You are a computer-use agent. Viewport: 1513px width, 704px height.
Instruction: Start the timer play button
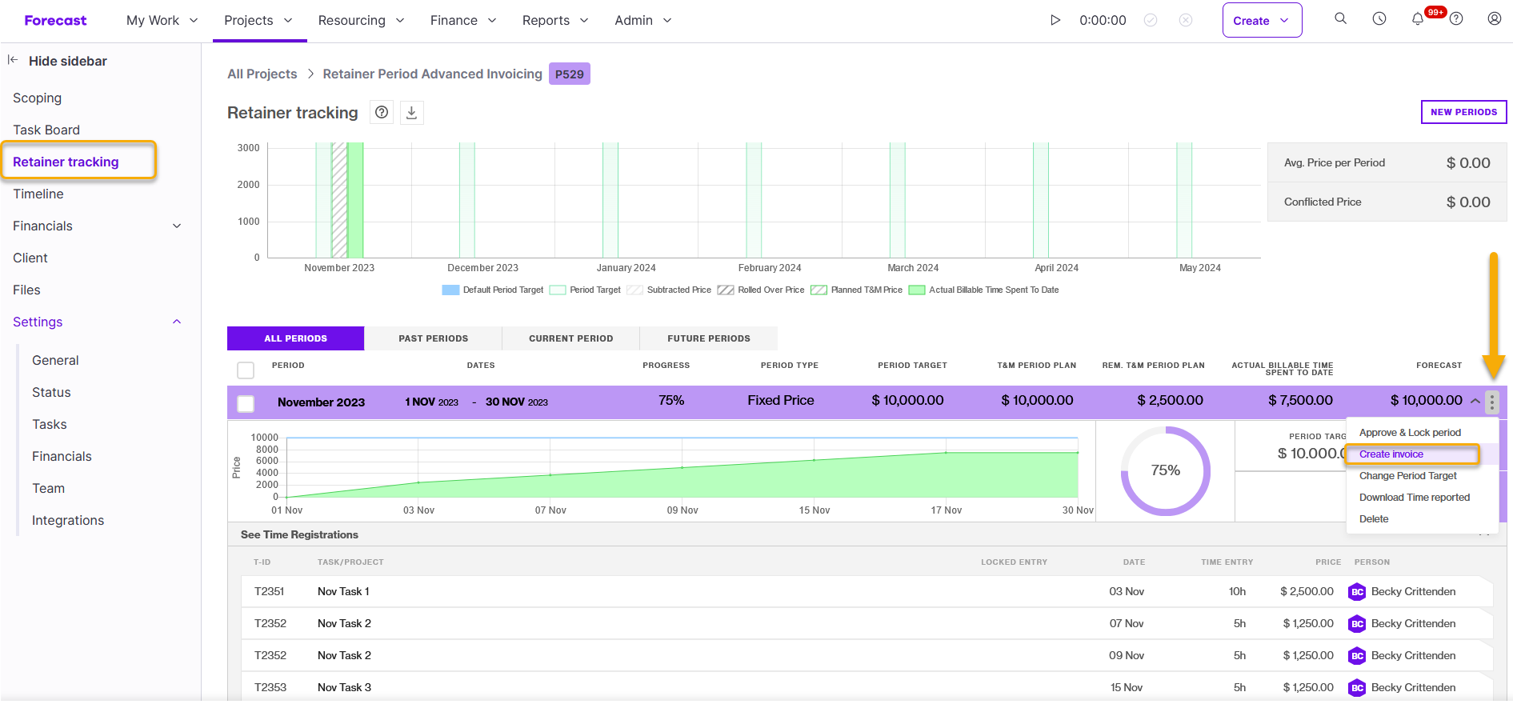point(1055,20)
